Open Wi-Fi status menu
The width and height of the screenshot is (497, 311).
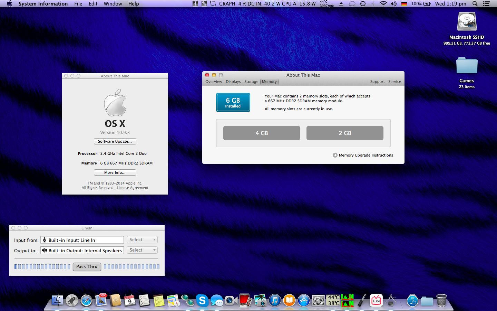pyautogui.click(x=383, y=4)
